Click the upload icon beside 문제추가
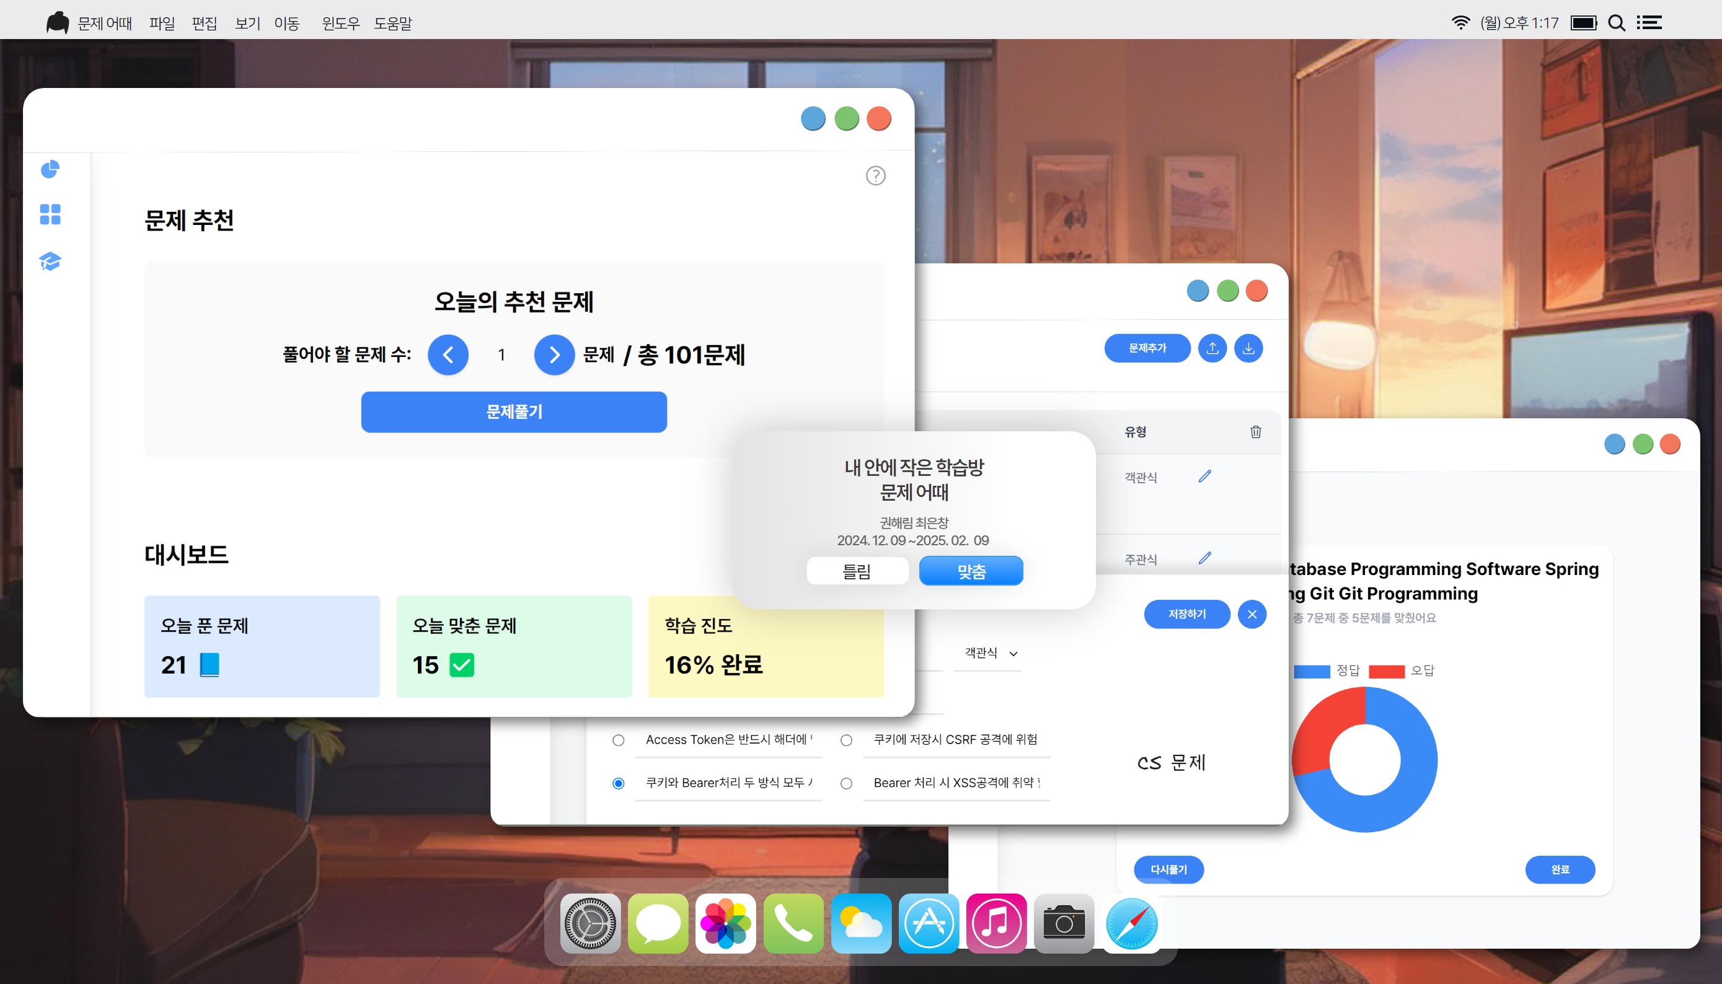Screen dimensions: 1722x984 click(x=1212, y=348)
